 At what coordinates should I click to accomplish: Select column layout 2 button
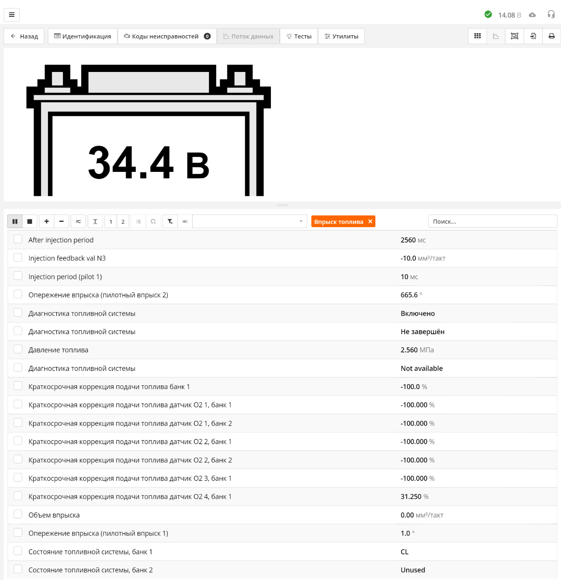point(123,221)
